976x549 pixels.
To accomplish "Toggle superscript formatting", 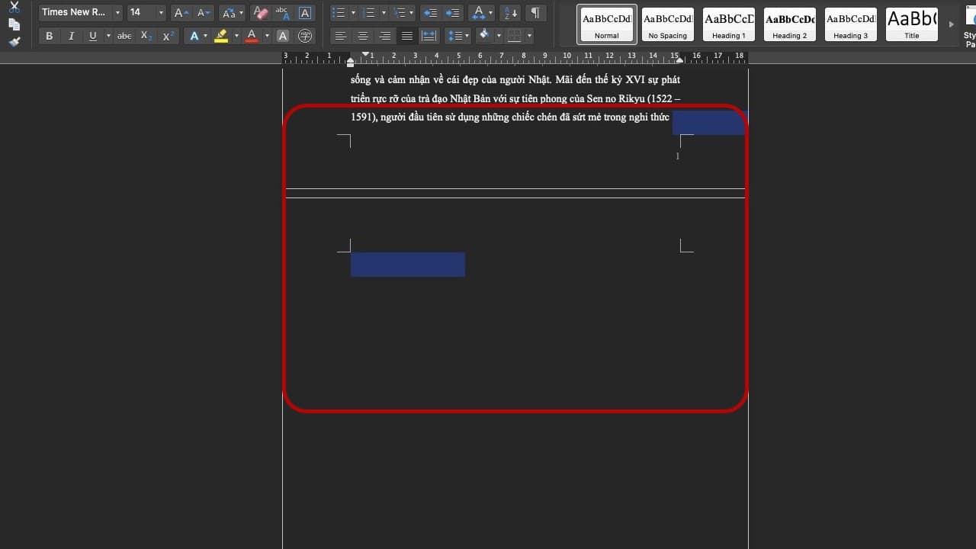I will coord(169,36).
